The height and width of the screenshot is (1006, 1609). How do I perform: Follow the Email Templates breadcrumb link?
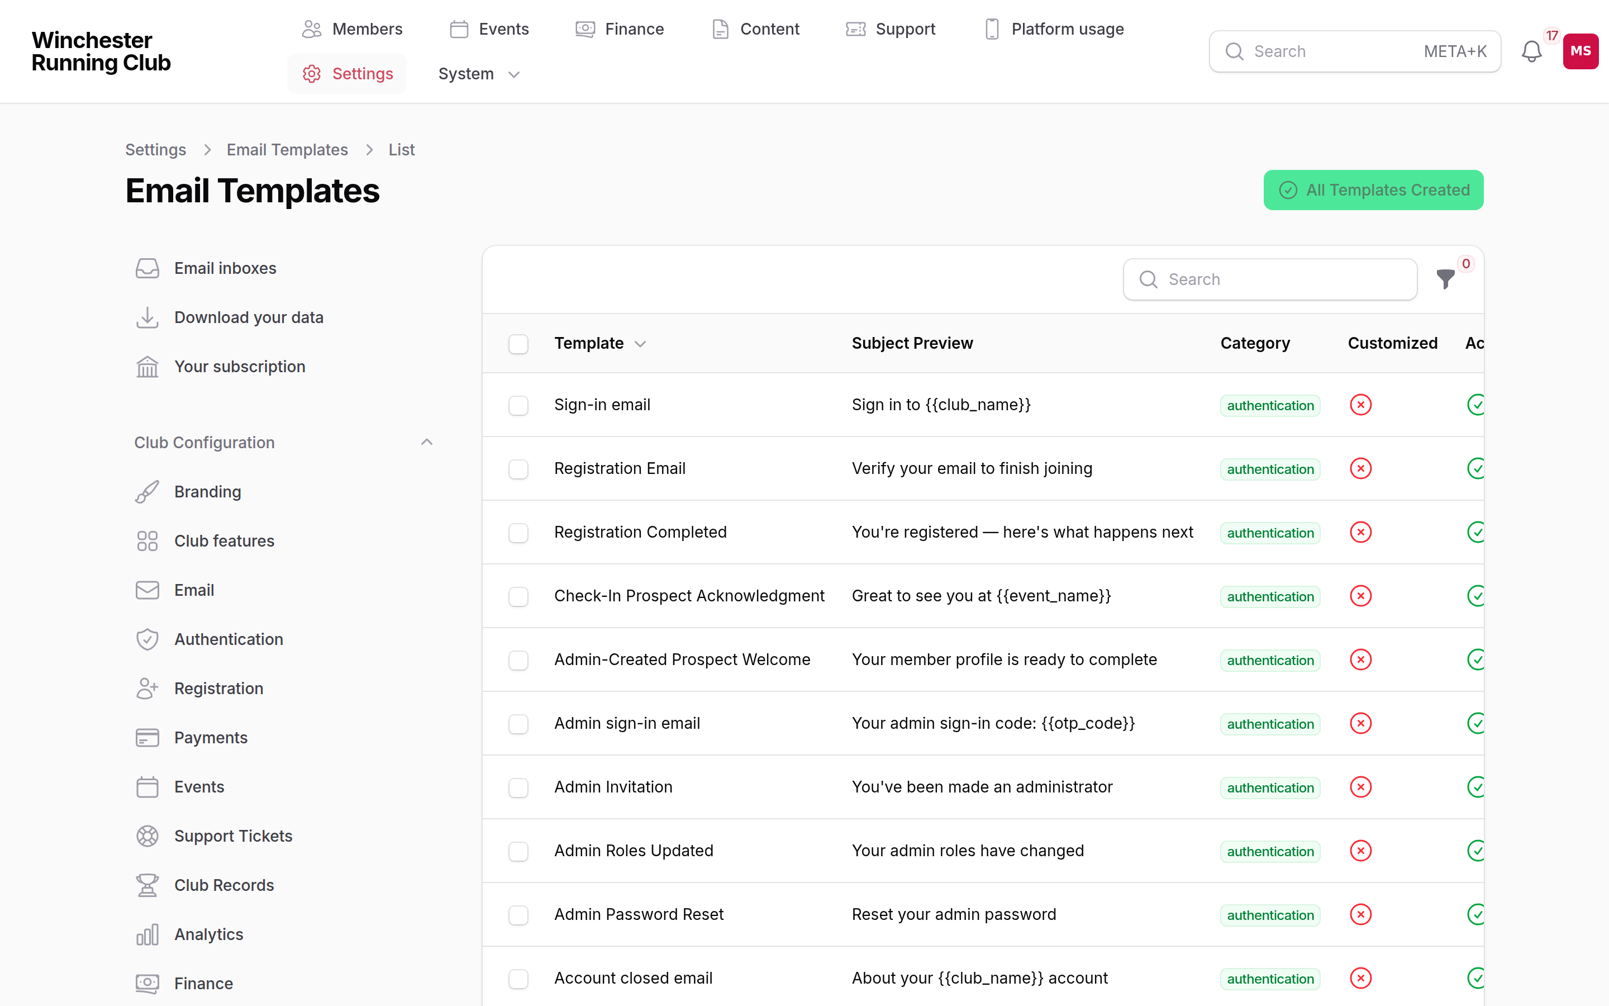[287, 150]
